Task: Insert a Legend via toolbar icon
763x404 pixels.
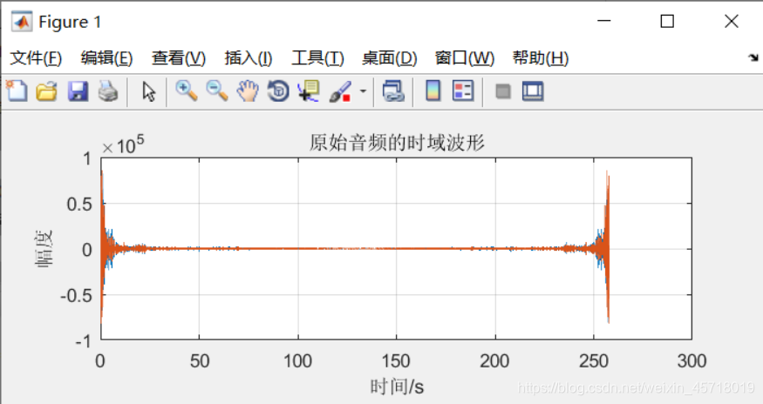Action: tap(463, 91)
